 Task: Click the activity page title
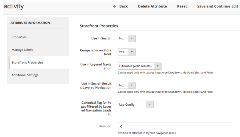(14, 6)
